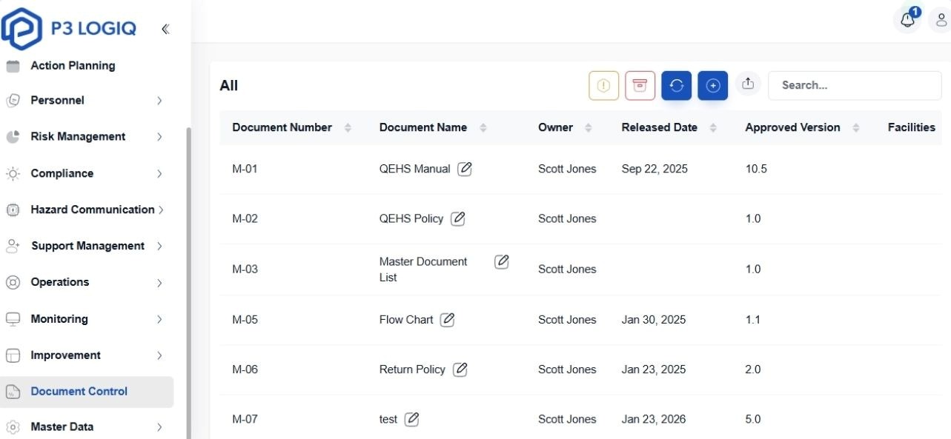Expand the Improvement chevron

pyautogui.click(x=159, y=355)
